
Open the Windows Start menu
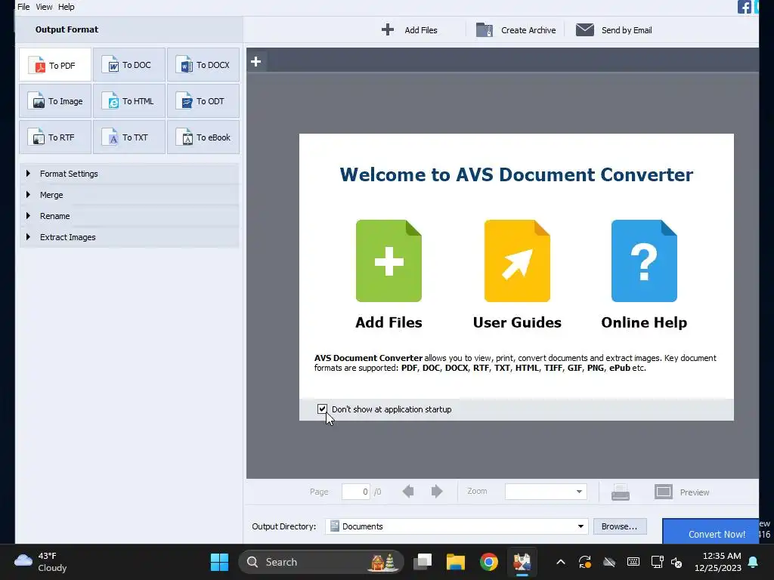219,562
